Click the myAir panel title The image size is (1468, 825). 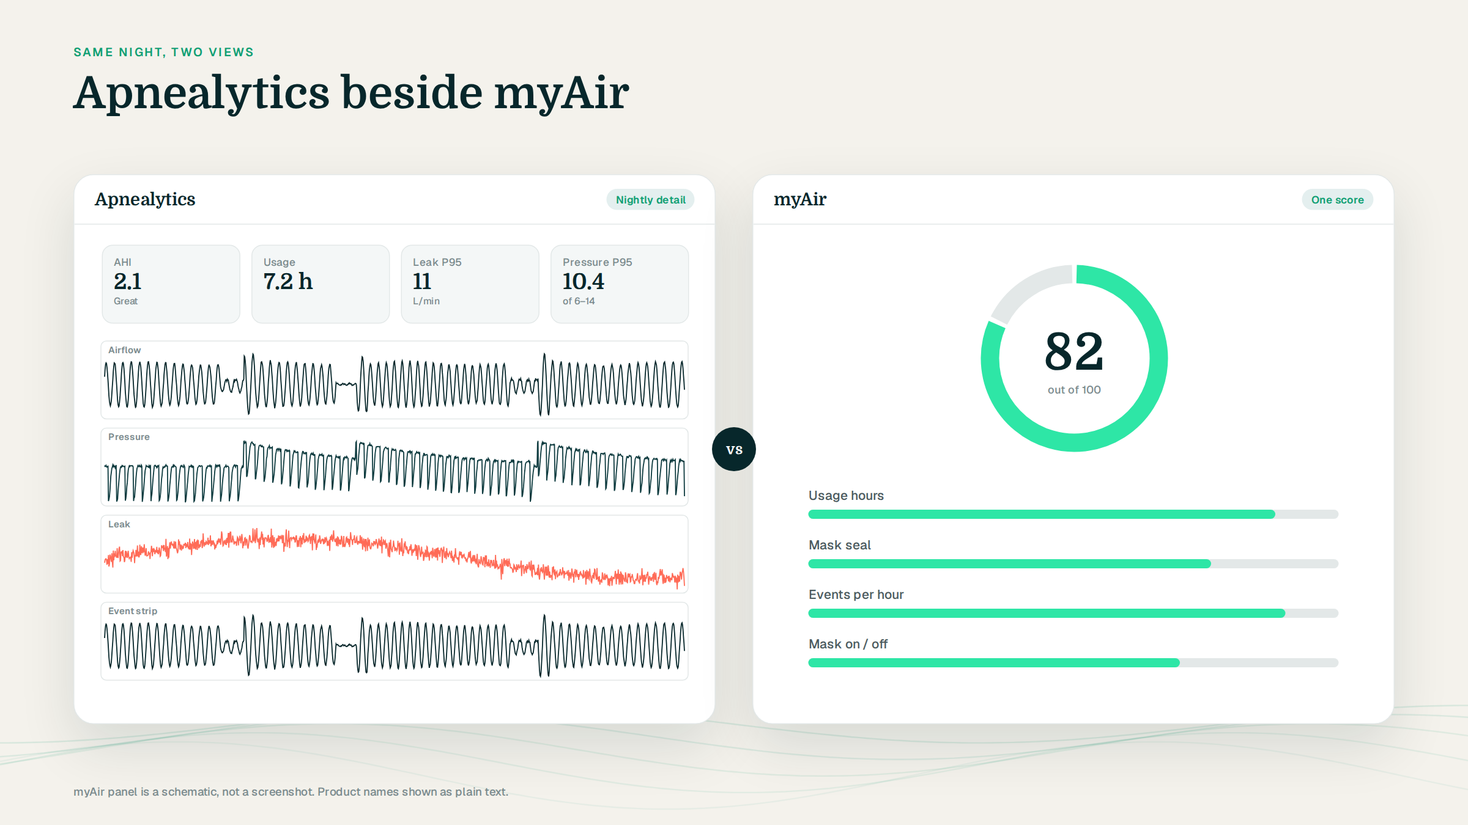(800, 200)
